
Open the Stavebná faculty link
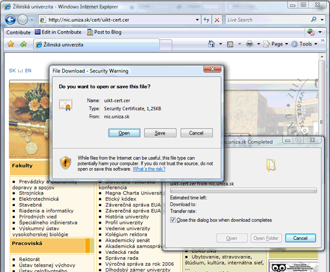30,205
